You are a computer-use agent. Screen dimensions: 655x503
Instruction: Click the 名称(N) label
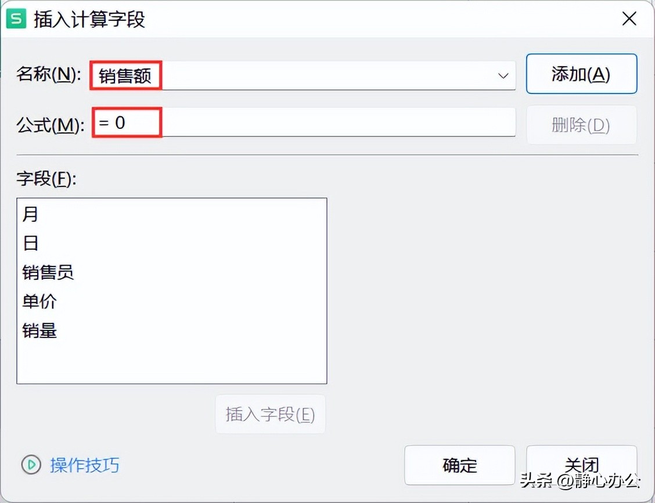pyautogui.click(x=49, y=74)
